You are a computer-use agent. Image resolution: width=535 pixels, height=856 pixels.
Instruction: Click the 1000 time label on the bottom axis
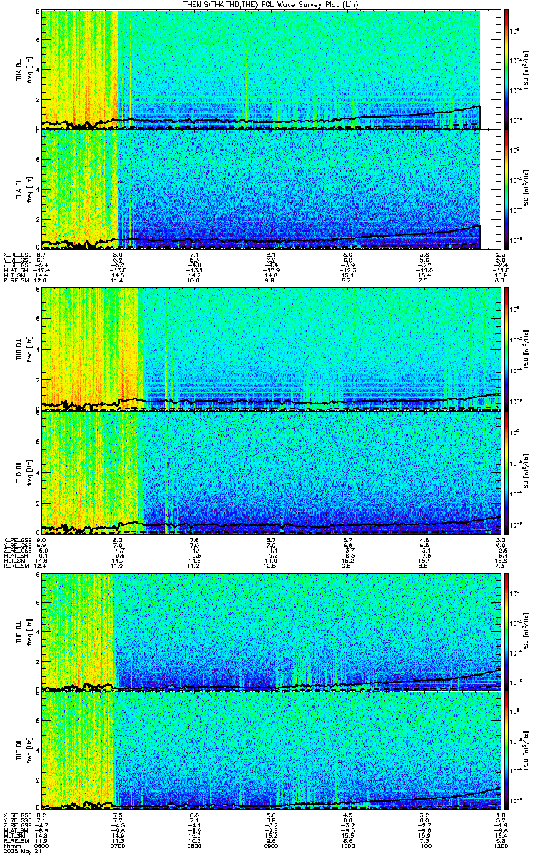coord(348,845)
